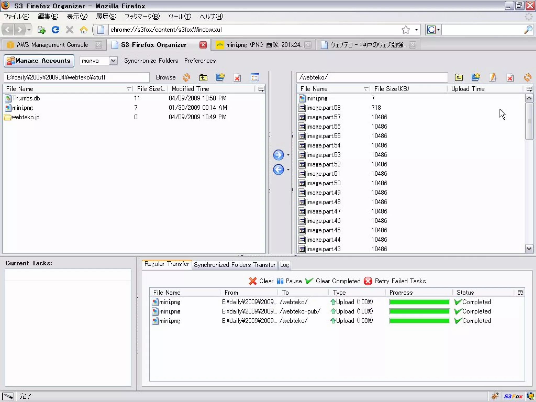
Task: Sort S3 files by Upload Time header
Action: coord(485,89)
